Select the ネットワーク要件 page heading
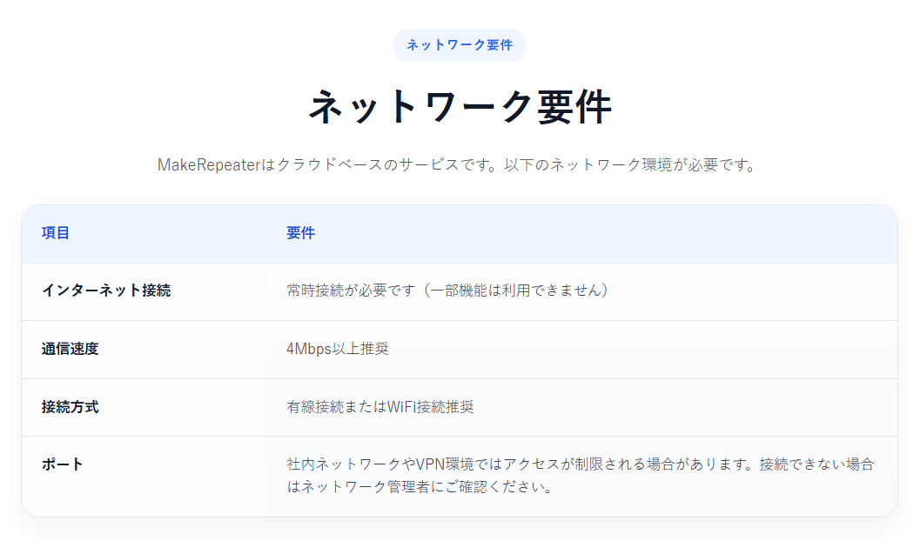This screenshot has width=920, height=541. pos(460,104)
